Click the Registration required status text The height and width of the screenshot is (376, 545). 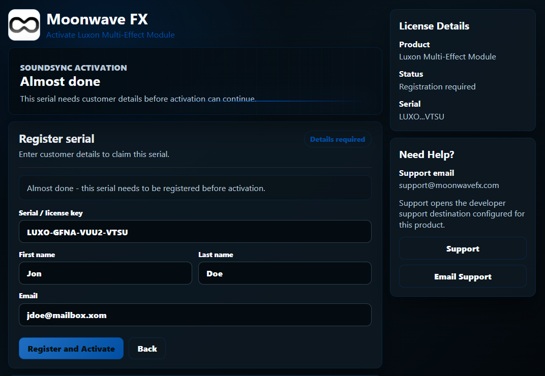point(437,86)
